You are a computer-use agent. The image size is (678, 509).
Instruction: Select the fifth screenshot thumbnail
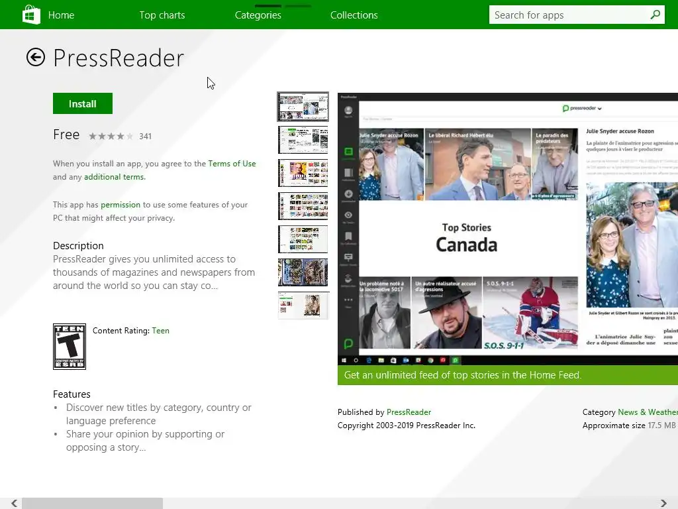pyautogui.click(x=303, y=239)
